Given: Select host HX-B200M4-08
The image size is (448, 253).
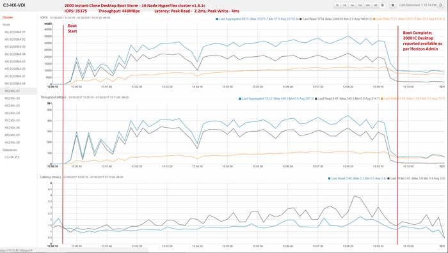Looking at the screenshot, I should pos(15,84).
